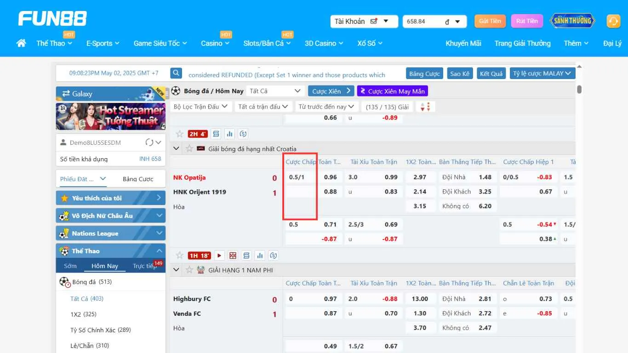Image resolution: width=628 pixels, height=353 pixels.
Task: Click the mail icon in Tài Khoản
Action: pos(374,21)
